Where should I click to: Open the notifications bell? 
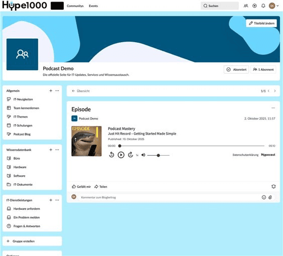263,6
